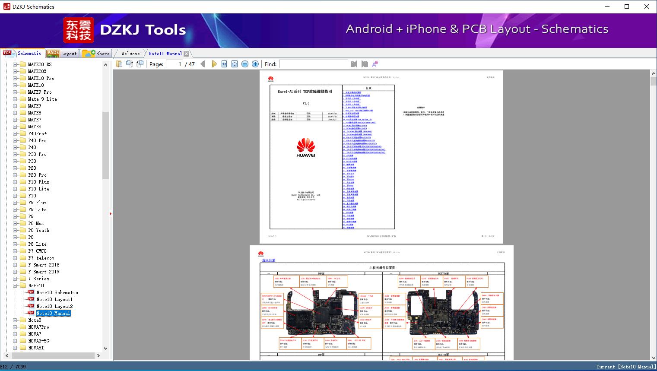Zoom out with the minus icon
The image size is (657, 371).
(x=245, y=64)
